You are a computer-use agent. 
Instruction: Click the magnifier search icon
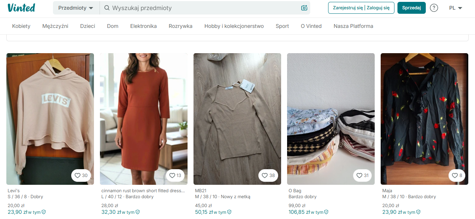pyautogui.click(x=107, y=8)
